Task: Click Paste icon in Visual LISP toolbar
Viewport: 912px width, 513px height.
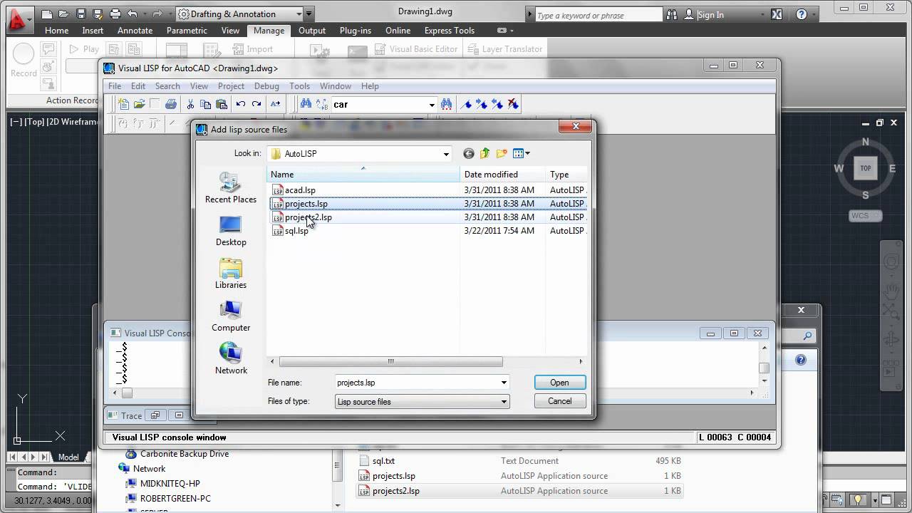Action: tap(221, 104)
